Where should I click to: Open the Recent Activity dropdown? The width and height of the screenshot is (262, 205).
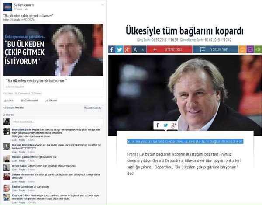click(x=94, y=108)
